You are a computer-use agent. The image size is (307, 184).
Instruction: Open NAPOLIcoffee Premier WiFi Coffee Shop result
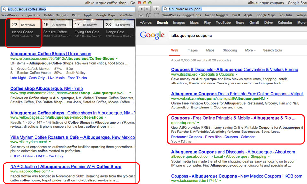66,167
